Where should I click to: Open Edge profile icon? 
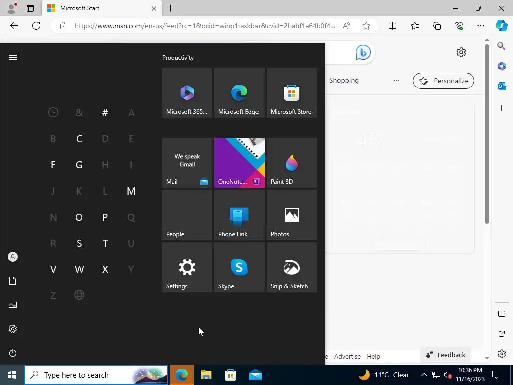tap(12, 8)
